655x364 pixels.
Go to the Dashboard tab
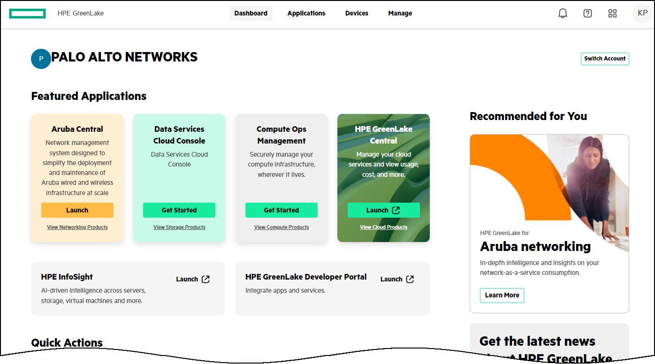click(251, 13)
